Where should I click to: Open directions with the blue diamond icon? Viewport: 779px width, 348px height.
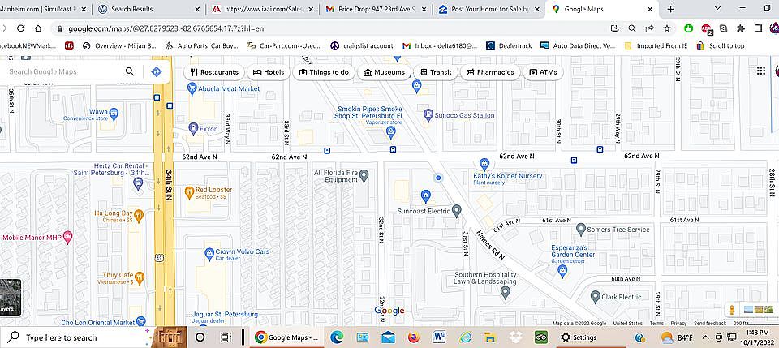tap(156, 72)
